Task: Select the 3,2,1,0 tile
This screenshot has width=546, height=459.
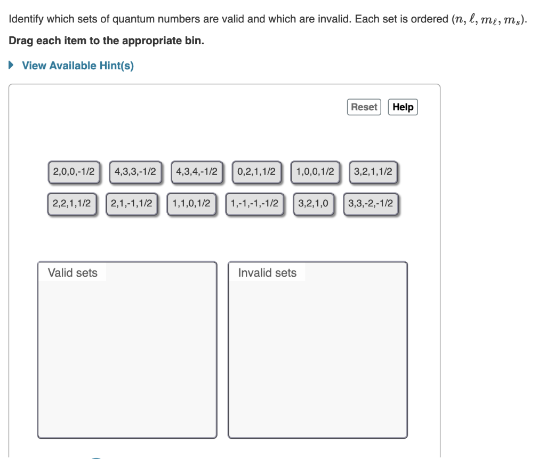Action: coord(314,203)
